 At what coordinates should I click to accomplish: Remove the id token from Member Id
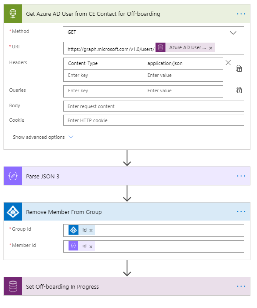[x=91, y=247]
